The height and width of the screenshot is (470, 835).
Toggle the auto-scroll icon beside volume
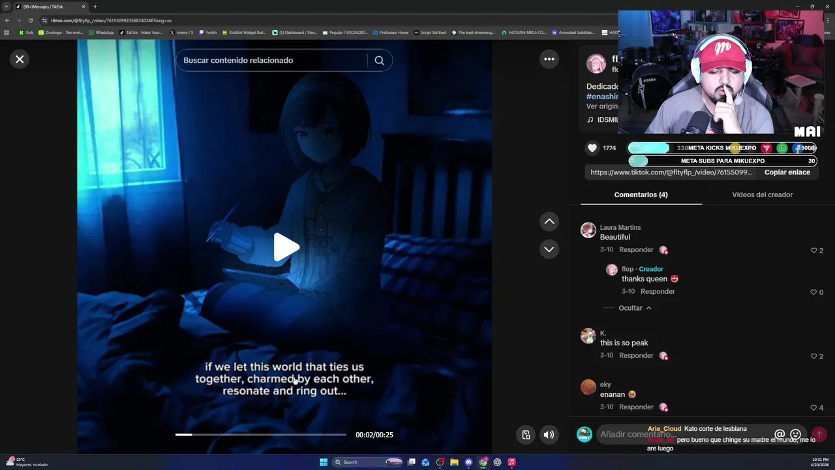[x=526, y=435]
